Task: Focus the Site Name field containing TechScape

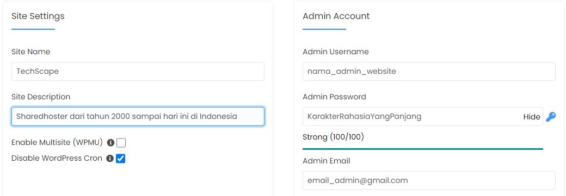Action: [x=138, y=71]
